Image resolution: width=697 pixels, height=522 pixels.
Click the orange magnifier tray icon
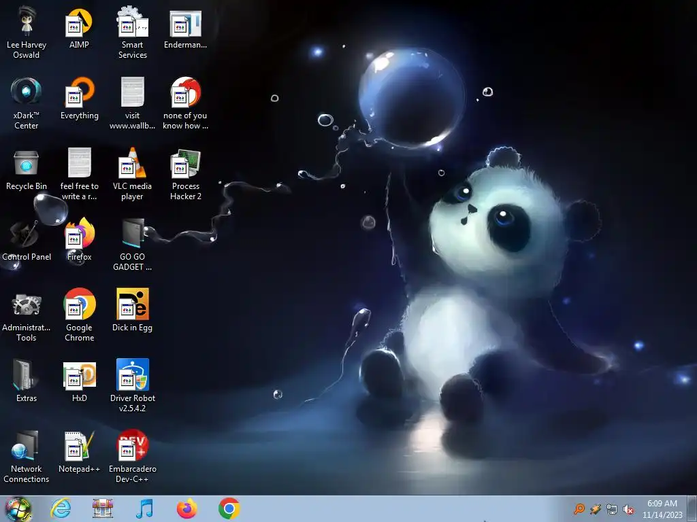point(579,508)
